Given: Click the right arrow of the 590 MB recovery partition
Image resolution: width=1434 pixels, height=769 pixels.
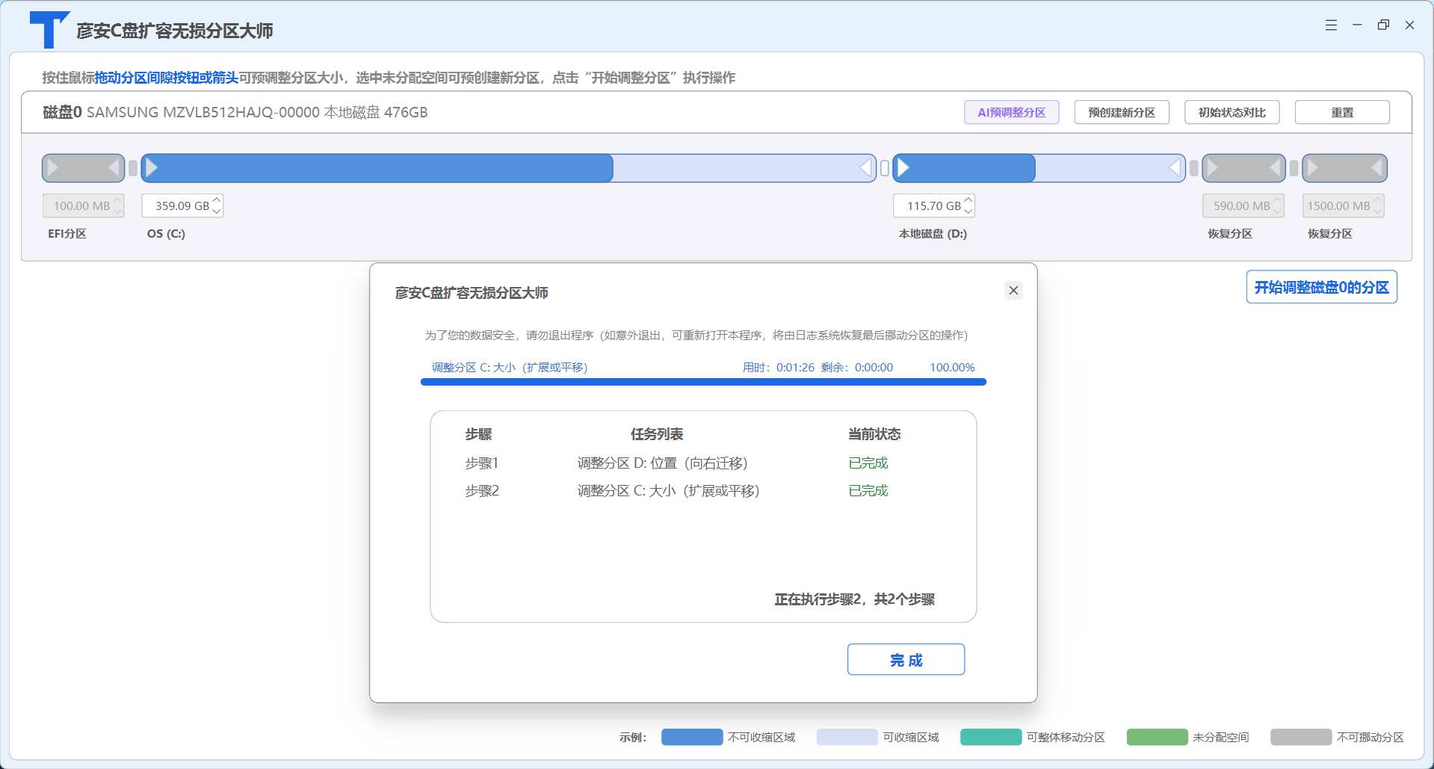Looking at the screenshot, I should coord(1276,168).
